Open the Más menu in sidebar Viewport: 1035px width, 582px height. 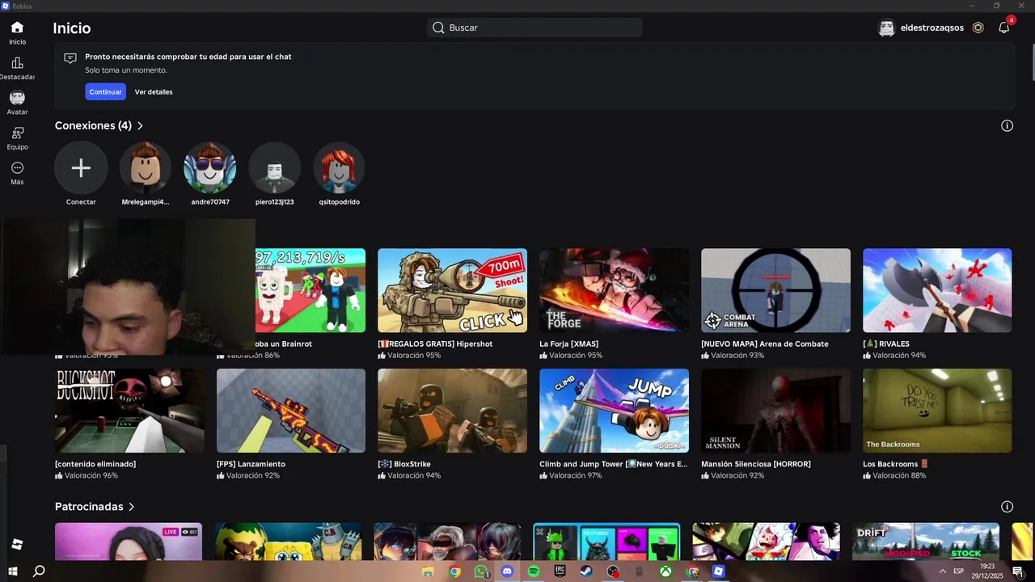(x=17, y=173)
